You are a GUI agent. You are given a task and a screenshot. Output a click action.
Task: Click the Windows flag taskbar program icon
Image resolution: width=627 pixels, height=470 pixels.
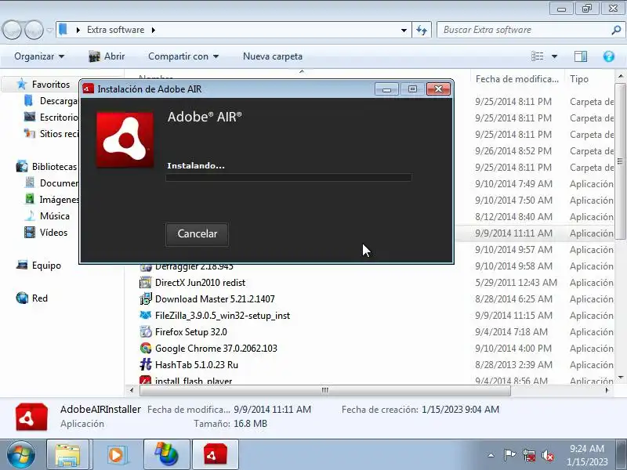tap(166, 454)
